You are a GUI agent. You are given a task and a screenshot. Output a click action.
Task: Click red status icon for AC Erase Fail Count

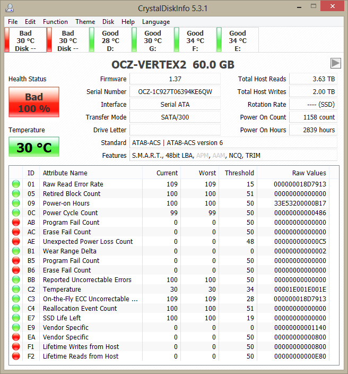tap(16, 232)
